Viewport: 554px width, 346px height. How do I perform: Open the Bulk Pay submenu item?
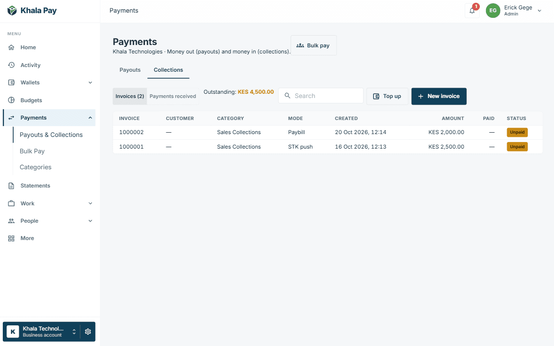[x=32, y=151]
